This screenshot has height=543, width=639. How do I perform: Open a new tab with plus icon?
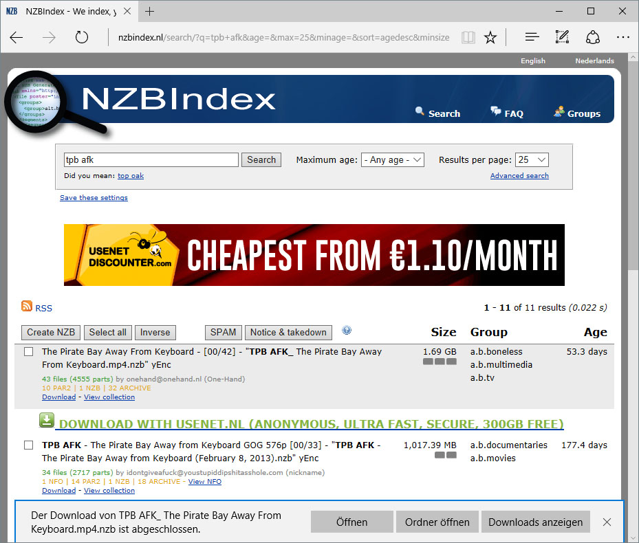coord(149,12)
